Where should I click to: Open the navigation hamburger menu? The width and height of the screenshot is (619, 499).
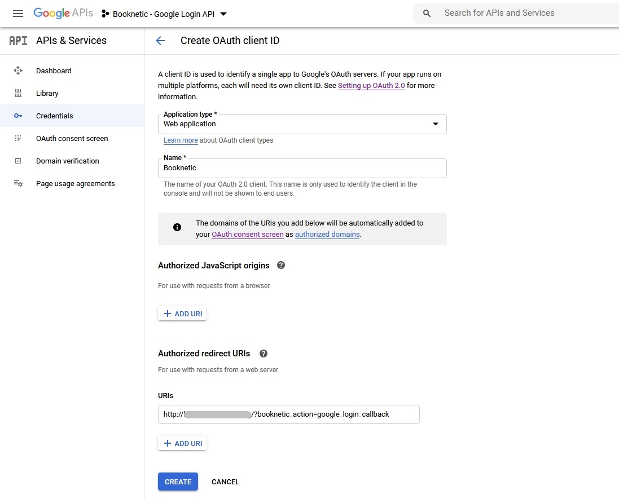click(x=18, y=13)
